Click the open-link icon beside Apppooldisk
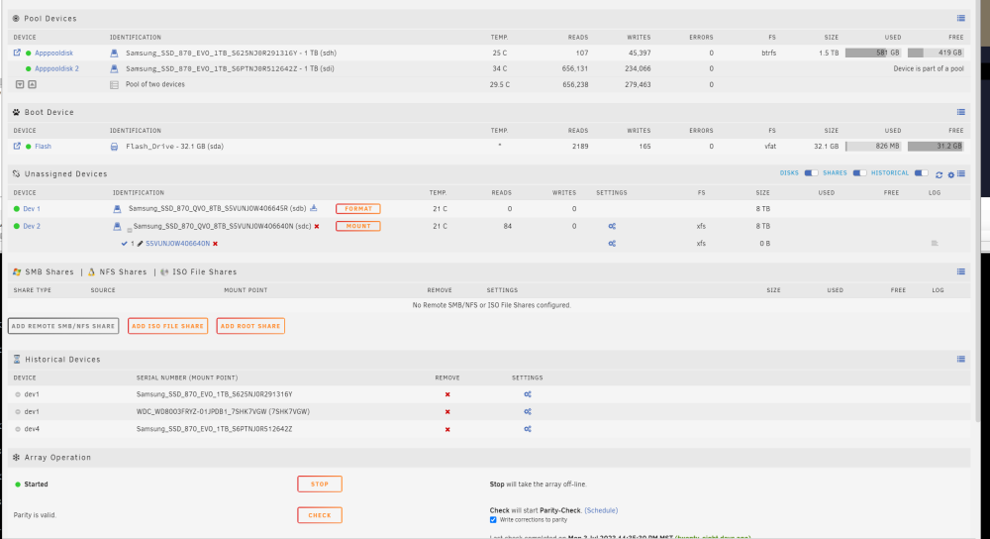The height and width of the screenshot is (539, 990). pyautogui.click(x=17, y=54)
